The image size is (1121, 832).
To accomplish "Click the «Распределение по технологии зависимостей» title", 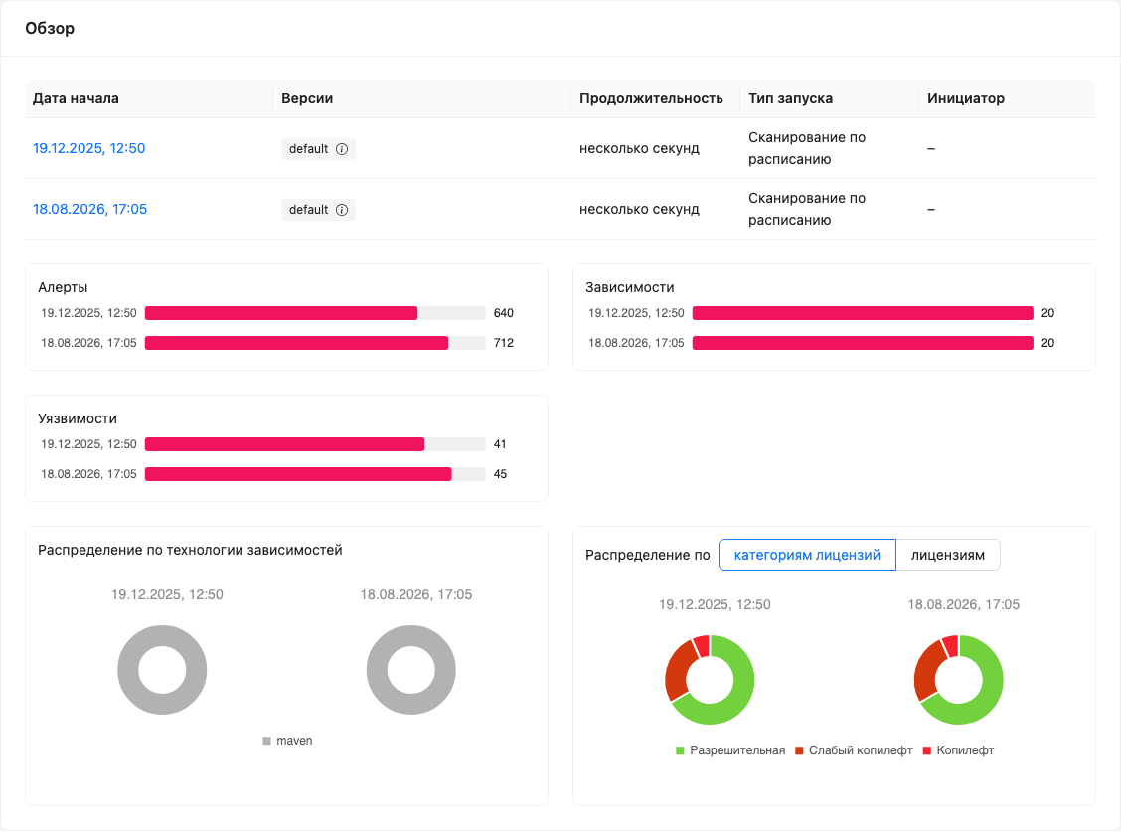I will pos(190,550).
